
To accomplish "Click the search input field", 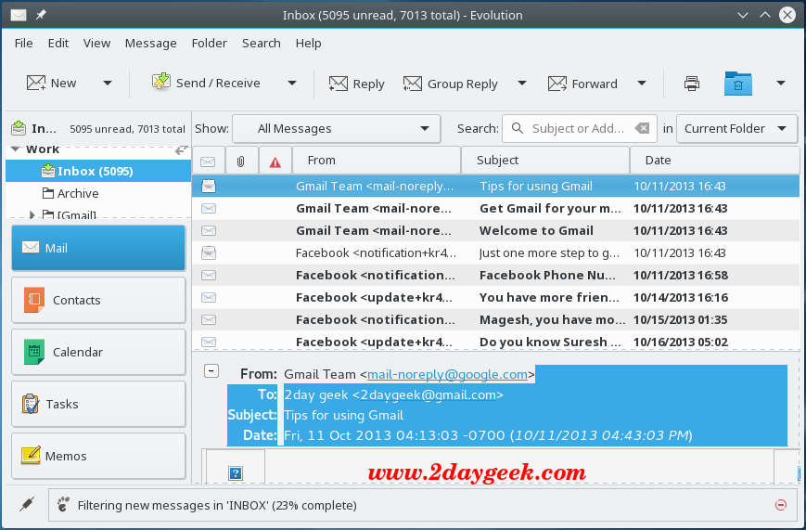I will (x=578, y=128).
